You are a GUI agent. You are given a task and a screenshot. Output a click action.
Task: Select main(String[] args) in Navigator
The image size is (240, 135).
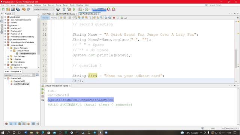[21, 84]
